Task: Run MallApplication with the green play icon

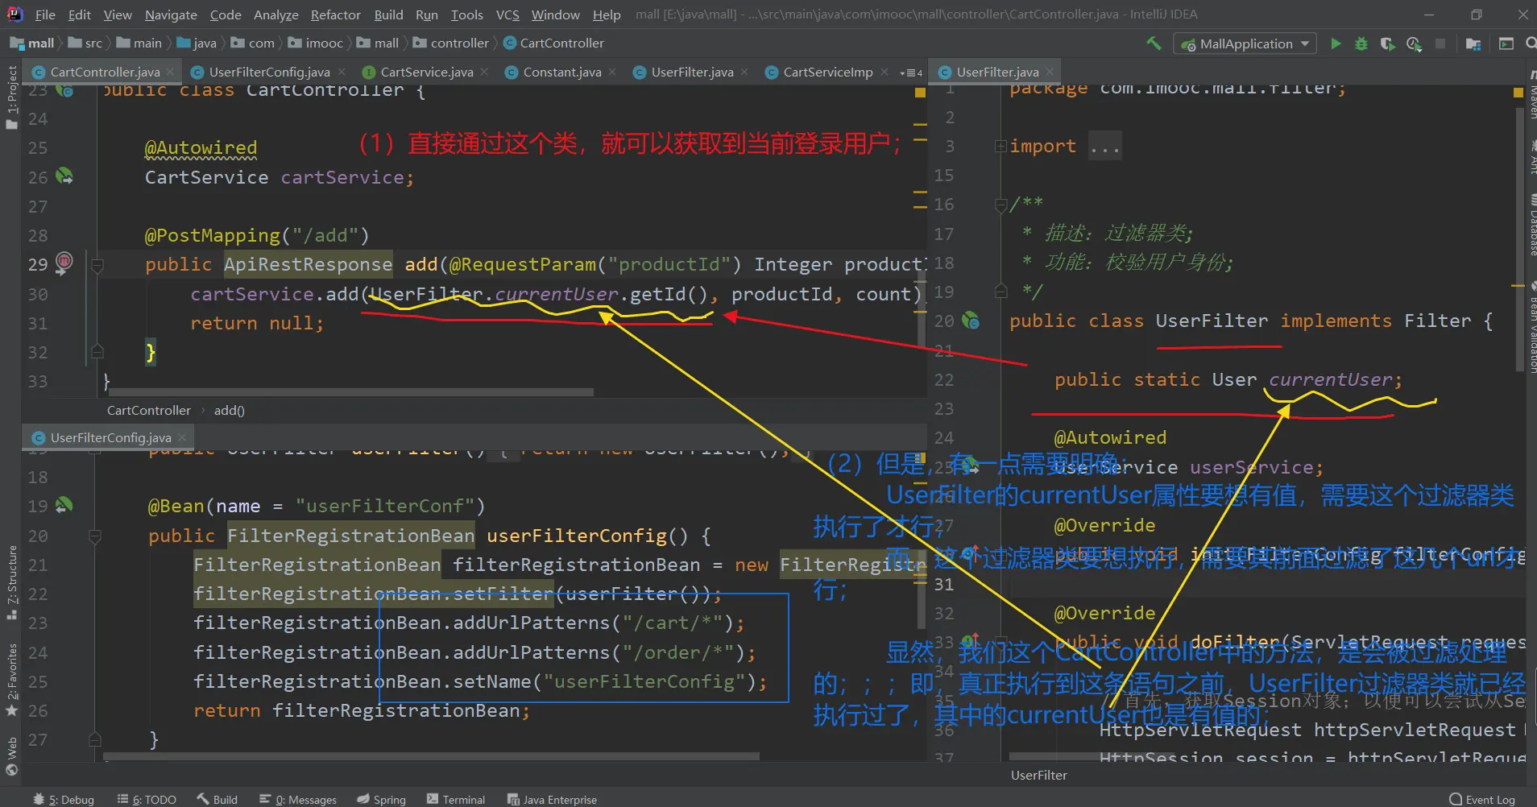Action: click(1336, 43)
